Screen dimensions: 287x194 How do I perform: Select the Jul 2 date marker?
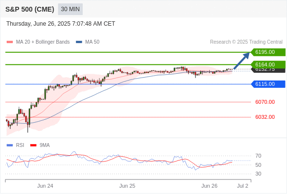point(243,186)
